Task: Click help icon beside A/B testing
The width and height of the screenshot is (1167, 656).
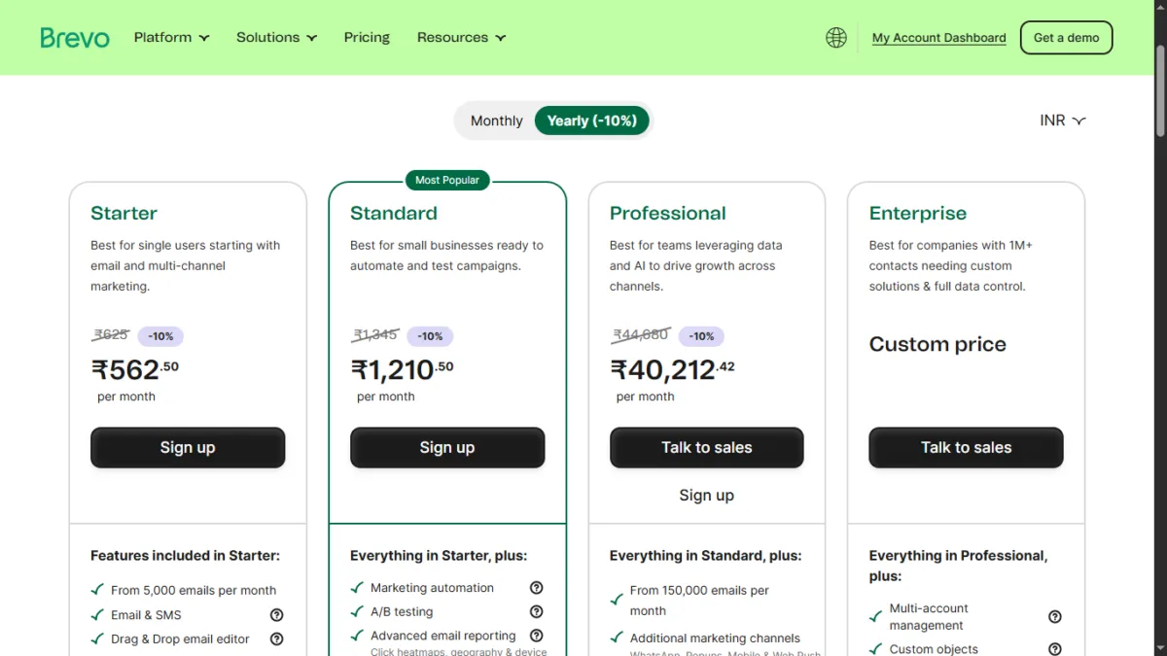Action: (x=537, y=612)
